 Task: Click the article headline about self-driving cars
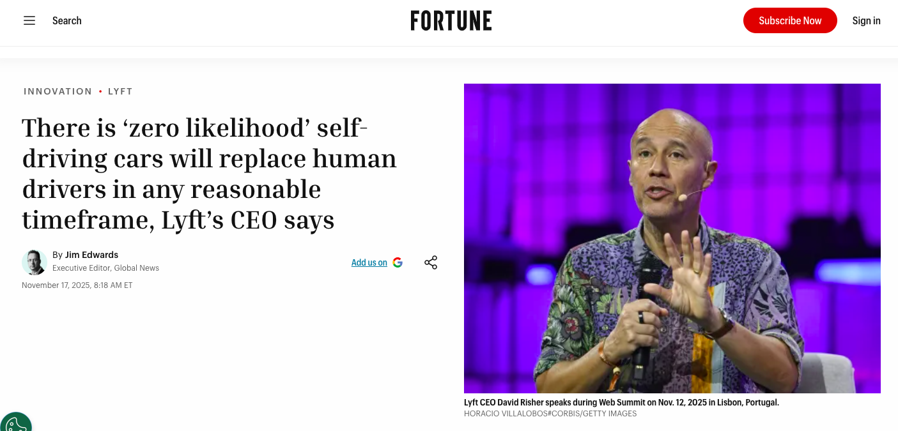(x=210, y=174)
